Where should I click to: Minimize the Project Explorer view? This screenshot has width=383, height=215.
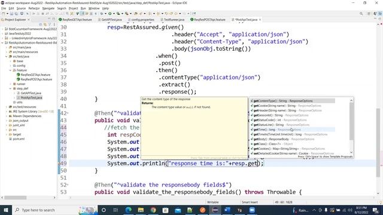49,19
